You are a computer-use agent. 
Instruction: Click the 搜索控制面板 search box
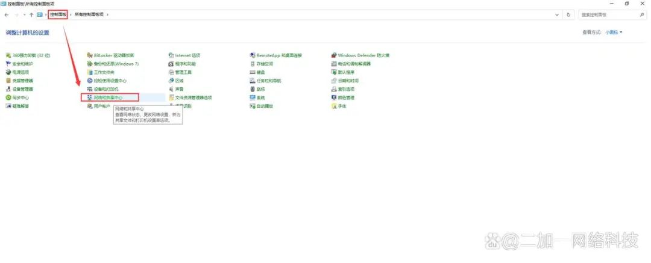point(609,14)
